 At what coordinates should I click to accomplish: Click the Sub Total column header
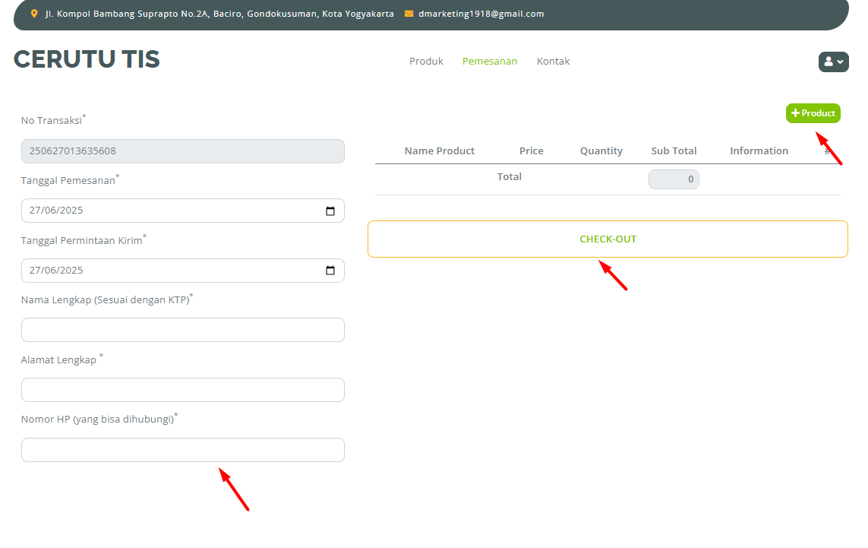point(674,151)
